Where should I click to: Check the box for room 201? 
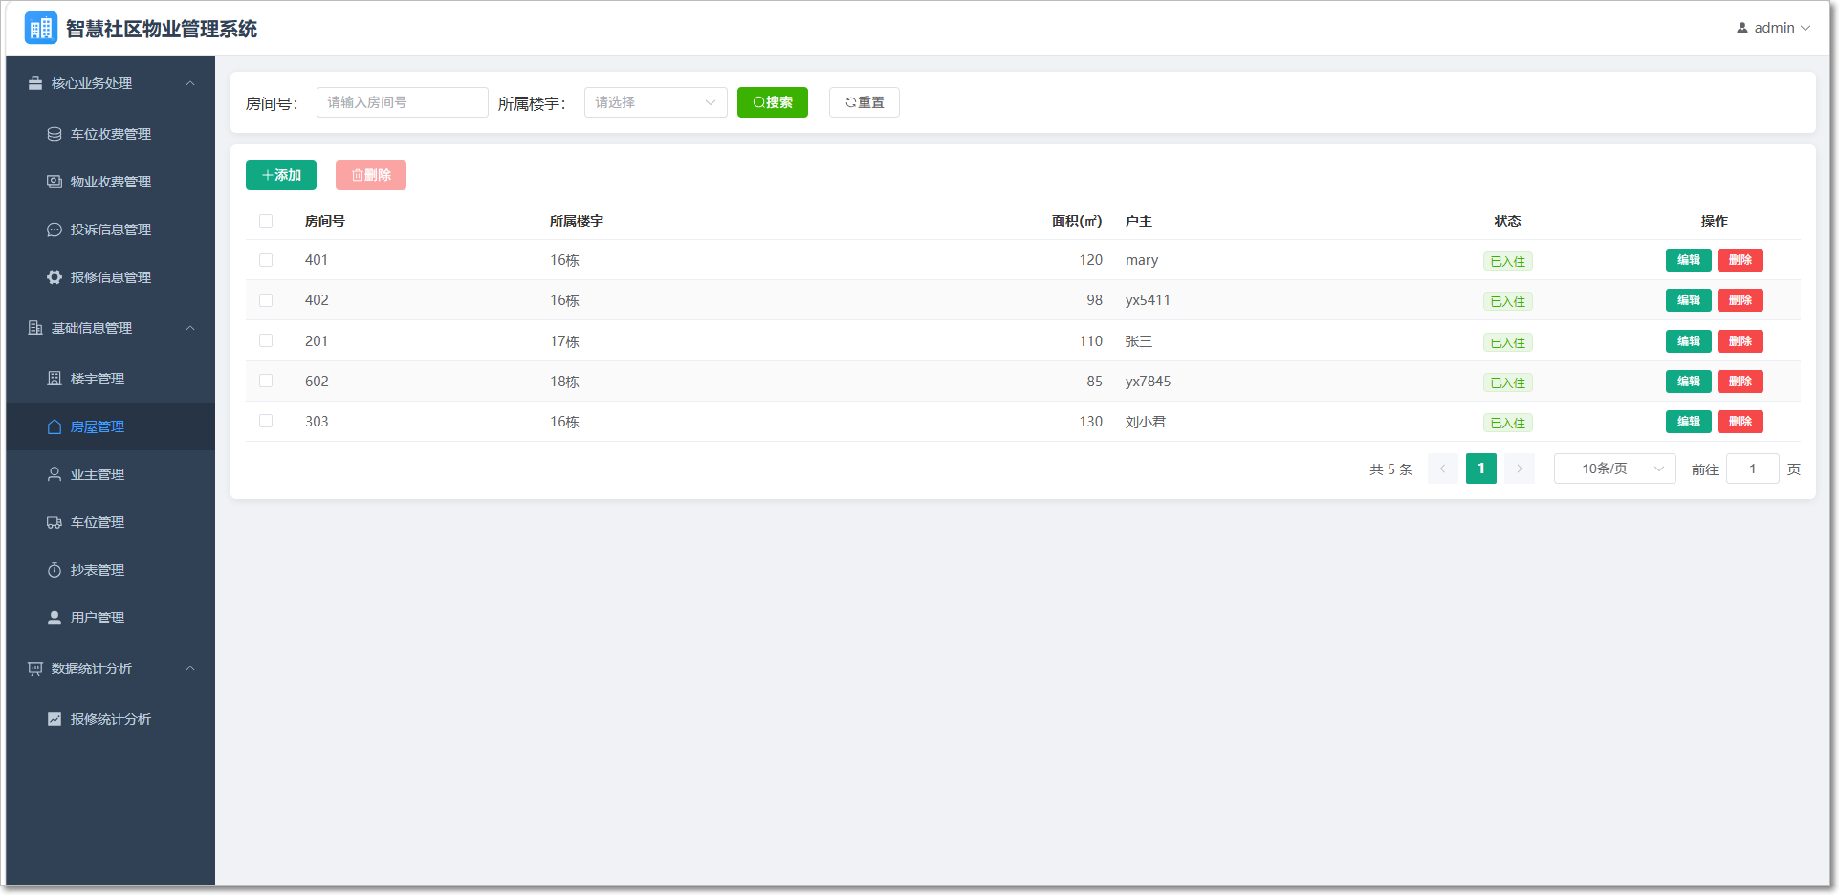coord(266,340)
